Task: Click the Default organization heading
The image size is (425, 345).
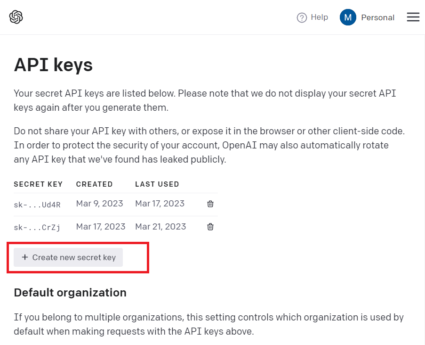Action: coord(70,293)
